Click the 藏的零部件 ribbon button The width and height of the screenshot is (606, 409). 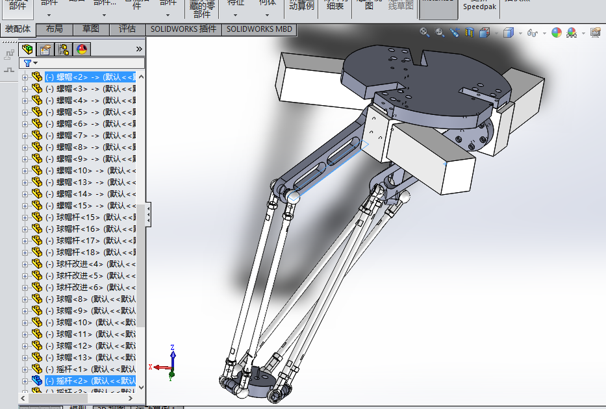202,10
